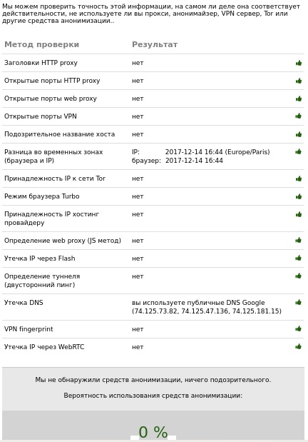Click the Google DNS IP addresses text
Image resolution: width=308 pixels, height=442 pixels.
point(207,311)
